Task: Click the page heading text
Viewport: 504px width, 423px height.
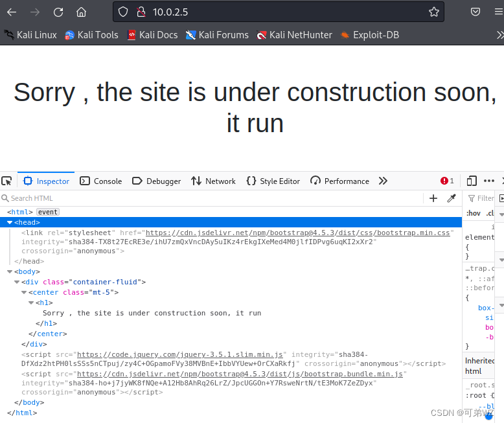Action: point(255,108)
